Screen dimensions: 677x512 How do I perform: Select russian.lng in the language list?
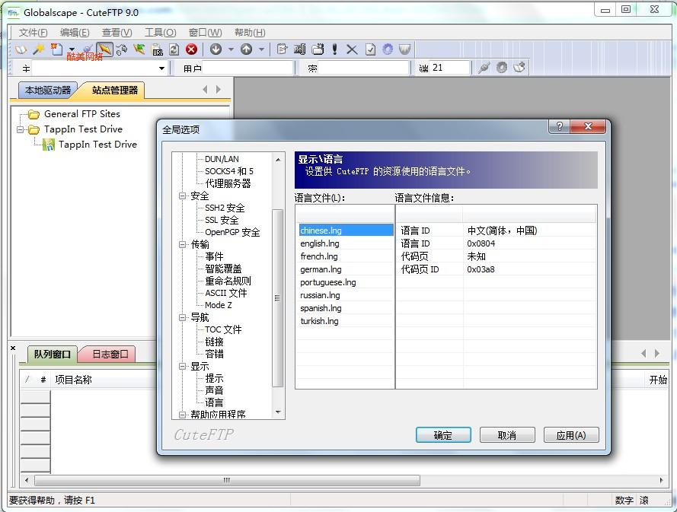coord(320,295)
